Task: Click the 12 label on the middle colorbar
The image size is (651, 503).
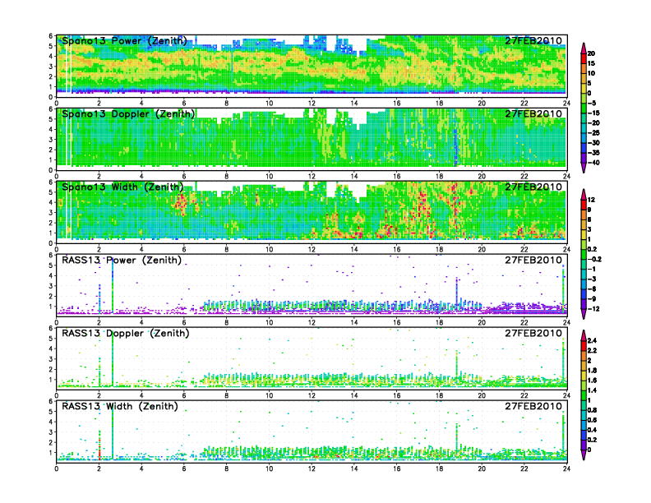Action: (602, 201)
